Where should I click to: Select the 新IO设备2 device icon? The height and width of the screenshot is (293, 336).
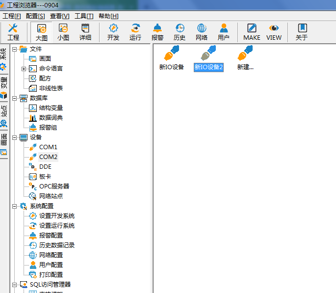click(x=208, y=58)
